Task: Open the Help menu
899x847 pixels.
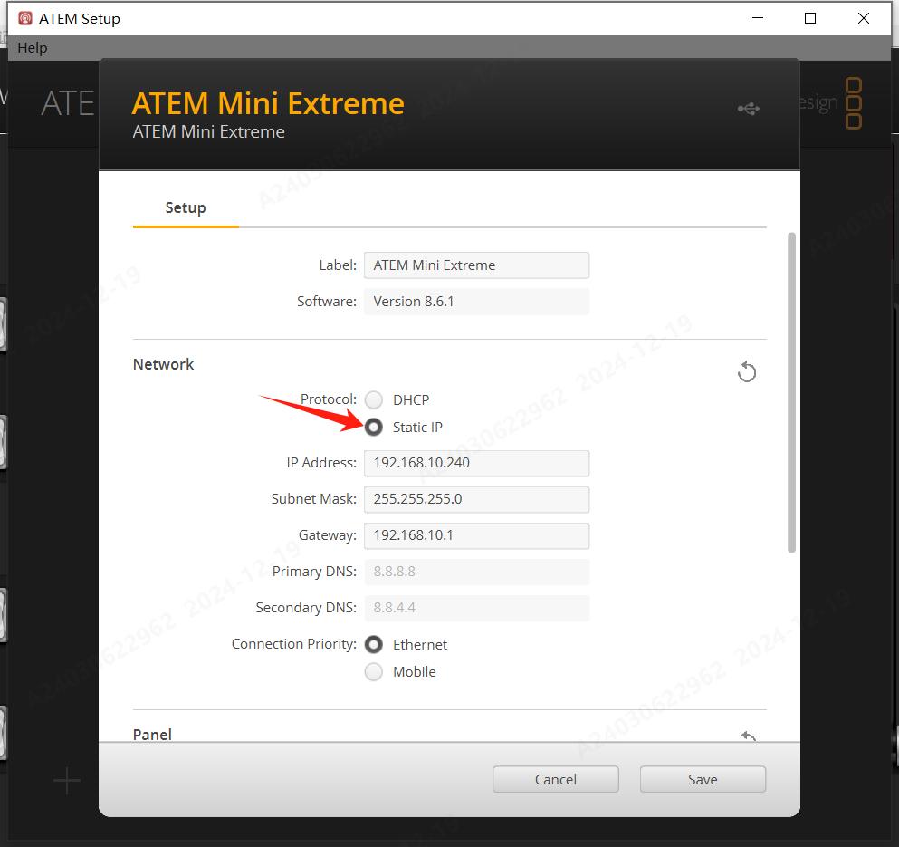Action: pyautogui.click(x=32, y=48)
